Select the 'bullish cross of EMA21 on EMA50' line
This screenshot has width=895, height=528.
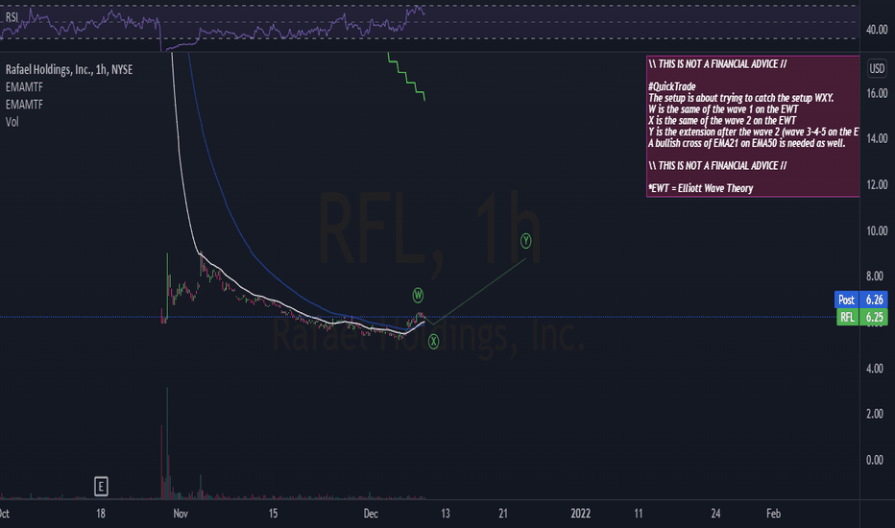746,143
